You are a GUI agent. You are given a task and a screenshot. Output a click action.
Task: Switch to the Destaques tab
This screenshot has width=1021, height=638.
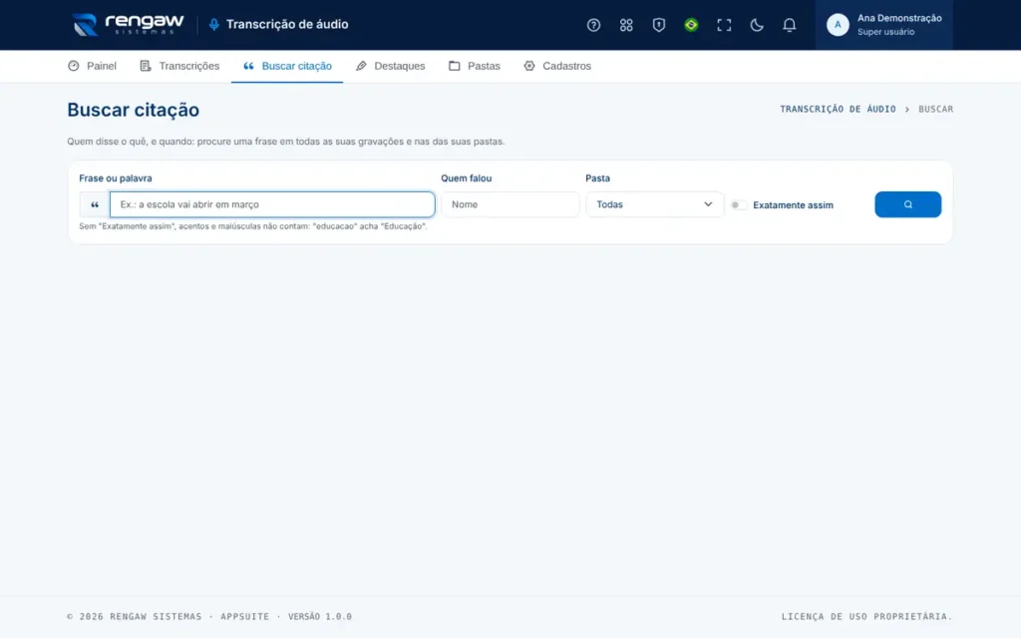[390, 66]
